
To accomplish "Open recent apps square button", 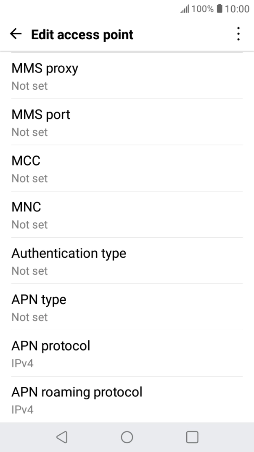I will coord(192,437).
